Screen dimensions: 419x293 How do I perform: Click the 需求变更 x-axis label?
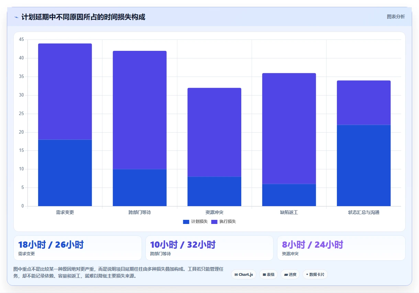point(65,212)
